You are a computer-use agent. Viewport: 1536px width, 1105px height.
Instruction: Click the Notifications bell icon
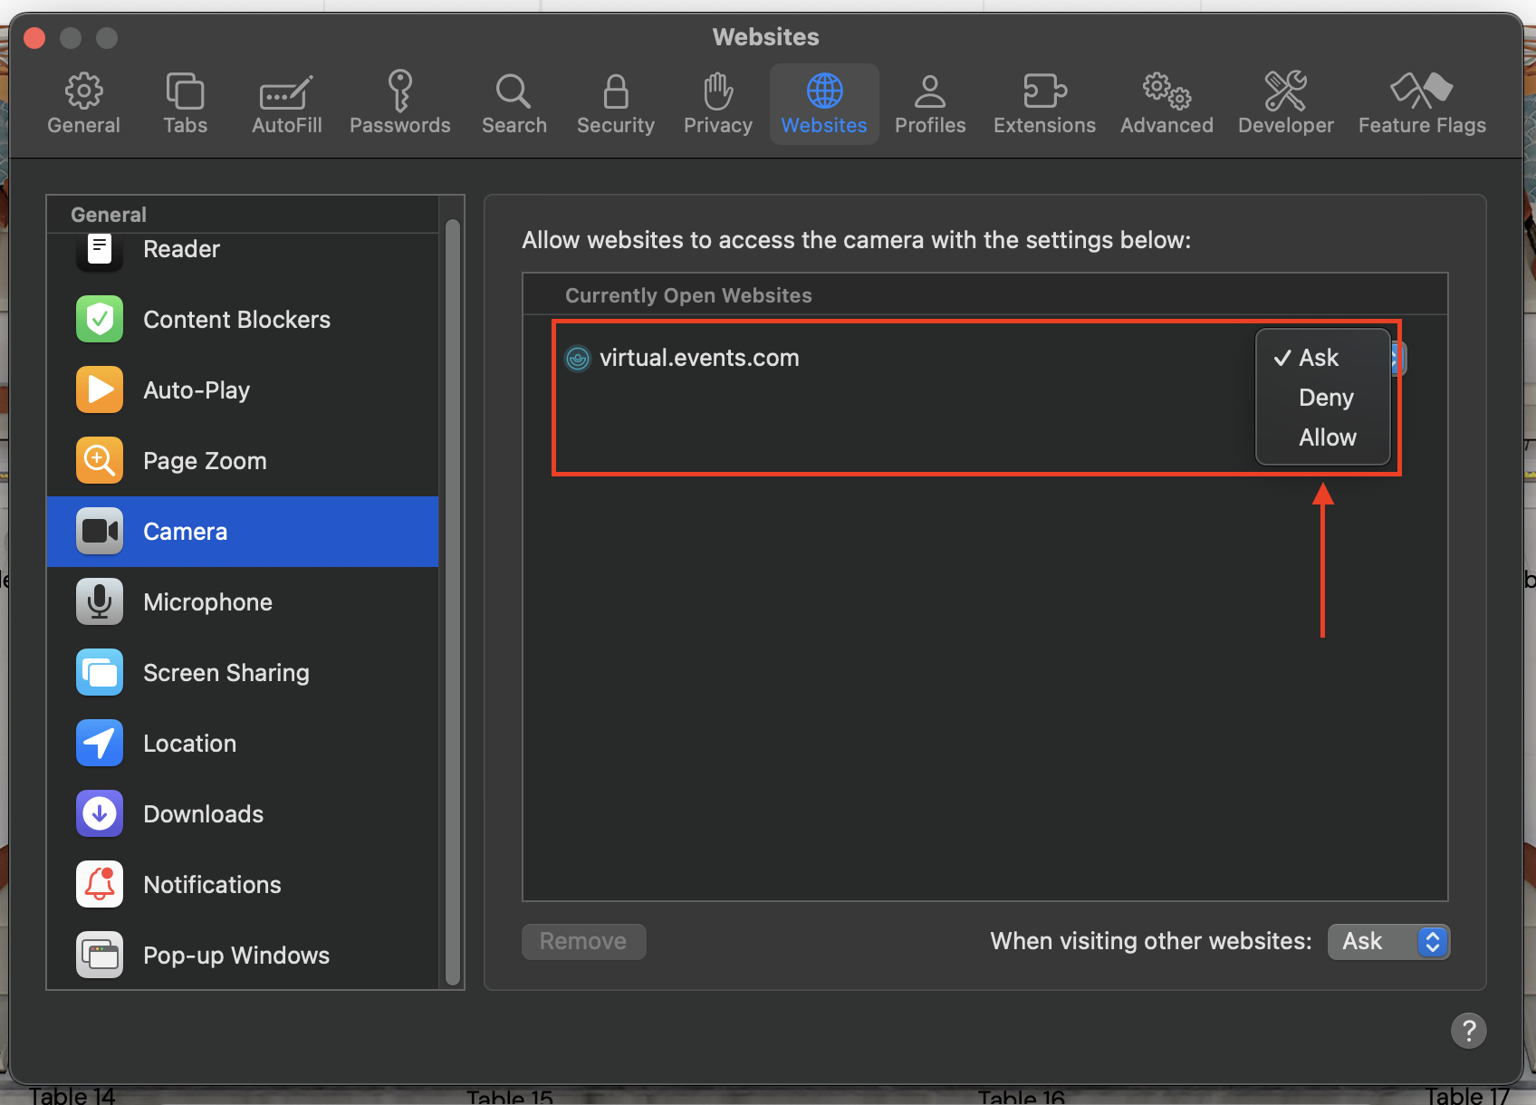point(100,885)
